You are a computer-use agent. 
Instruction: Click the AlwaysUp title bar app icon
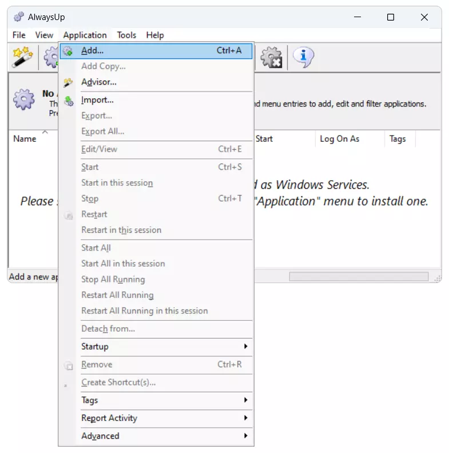pos(19,17)
